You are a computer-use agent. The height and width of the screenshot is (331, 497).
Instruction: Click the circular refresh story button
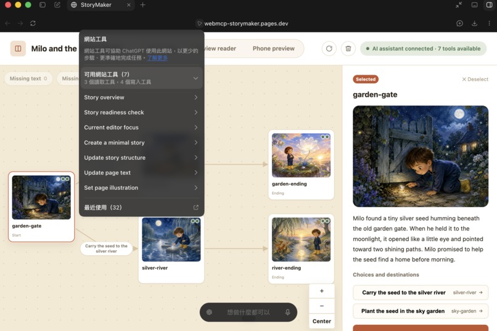click(329, 49)
